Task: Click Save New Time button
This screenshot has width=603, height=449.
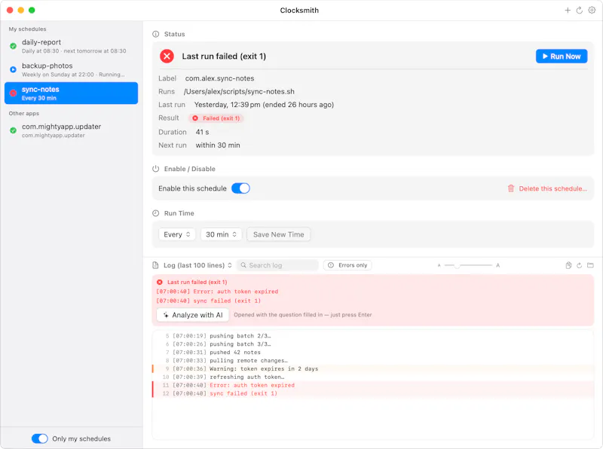Action: (x=278, y=234)
